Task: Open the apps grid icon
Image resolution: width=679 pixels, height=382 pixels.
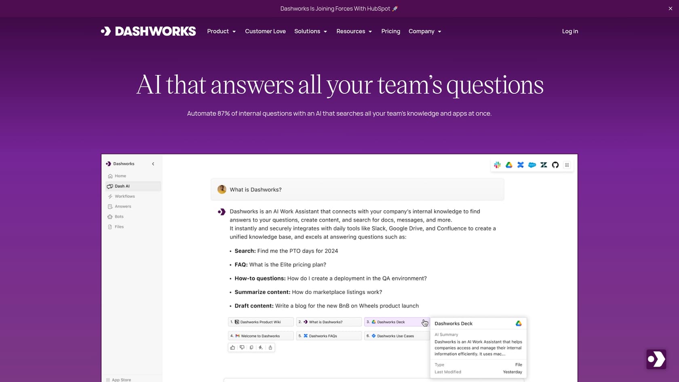Action: click(567, 165)
